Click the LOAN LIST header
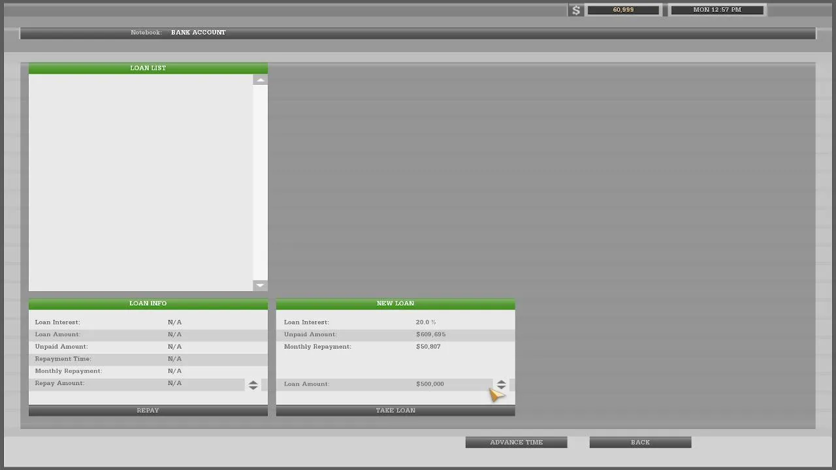 coord(148,68)
